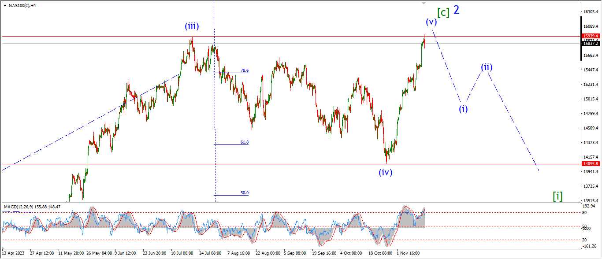Select the large blue 2 wave label

click(457, 10)
